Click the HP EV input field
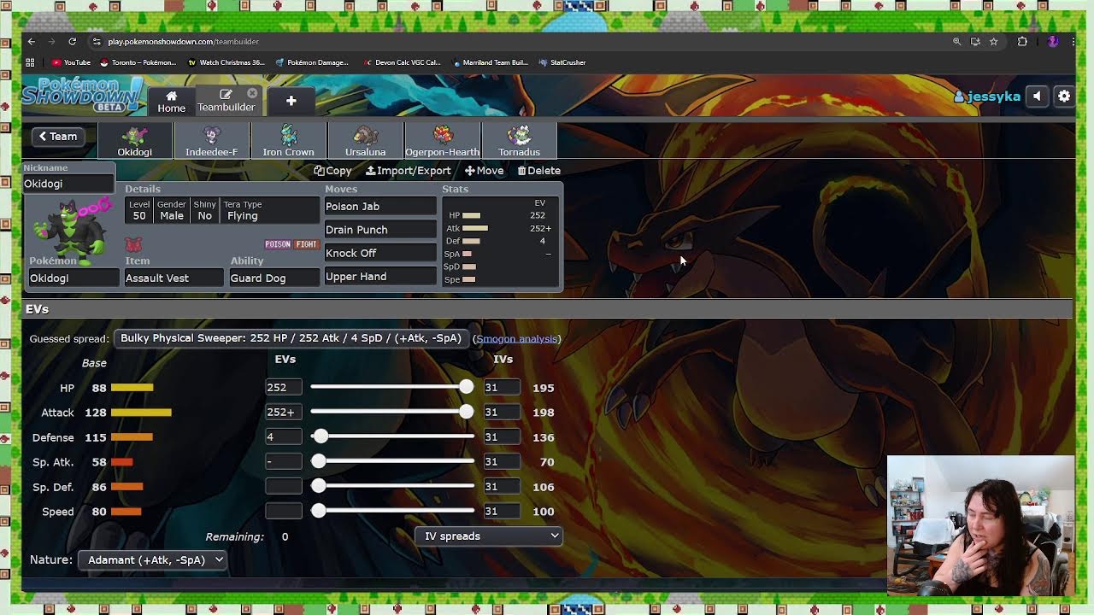 (283, 387)
